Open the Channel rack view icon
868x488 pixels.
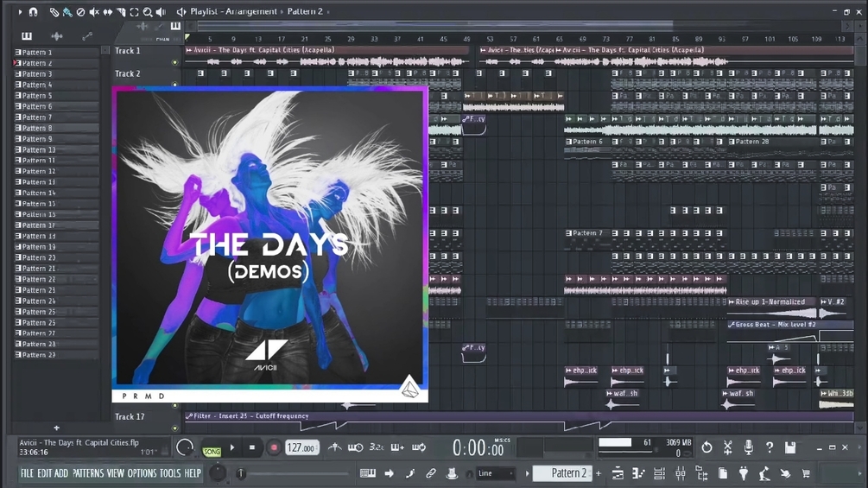click(659, 473)
